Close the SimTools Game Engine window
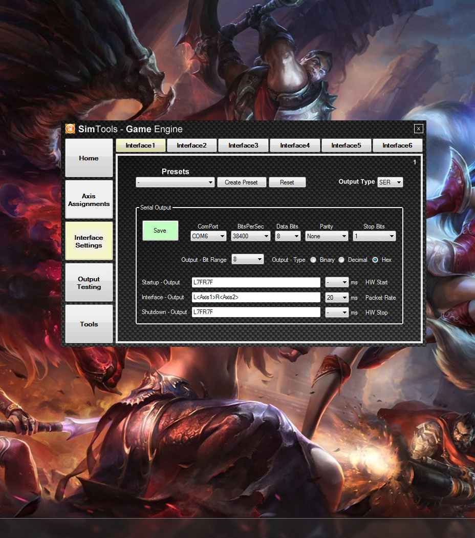This screenshot has height=538, width=475. coord(419,129)
